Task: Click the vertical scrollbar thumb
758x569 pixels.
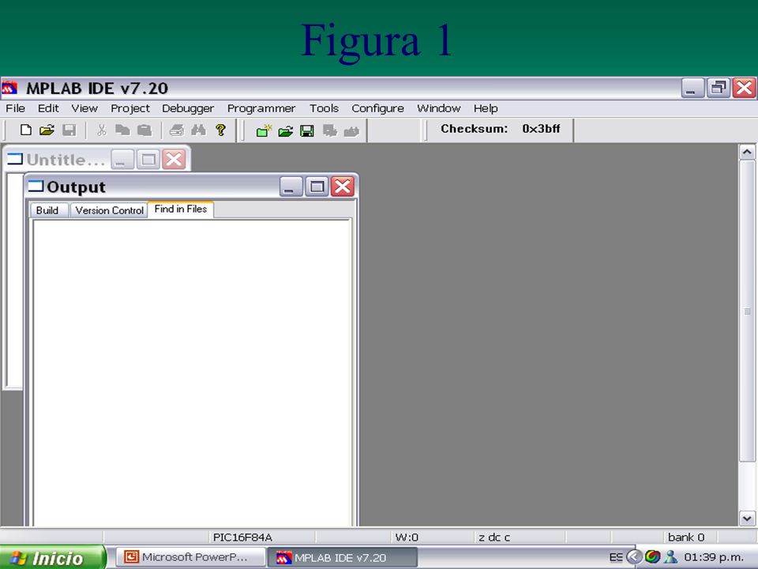Action: click(x=747, y=311)
